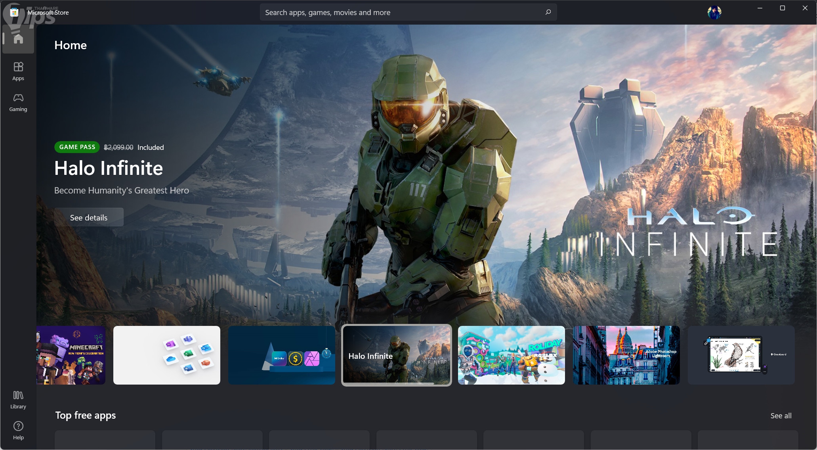Click the Microsoft Store logo icon
The width and height of the screenshot is (817, 450).
14,12
